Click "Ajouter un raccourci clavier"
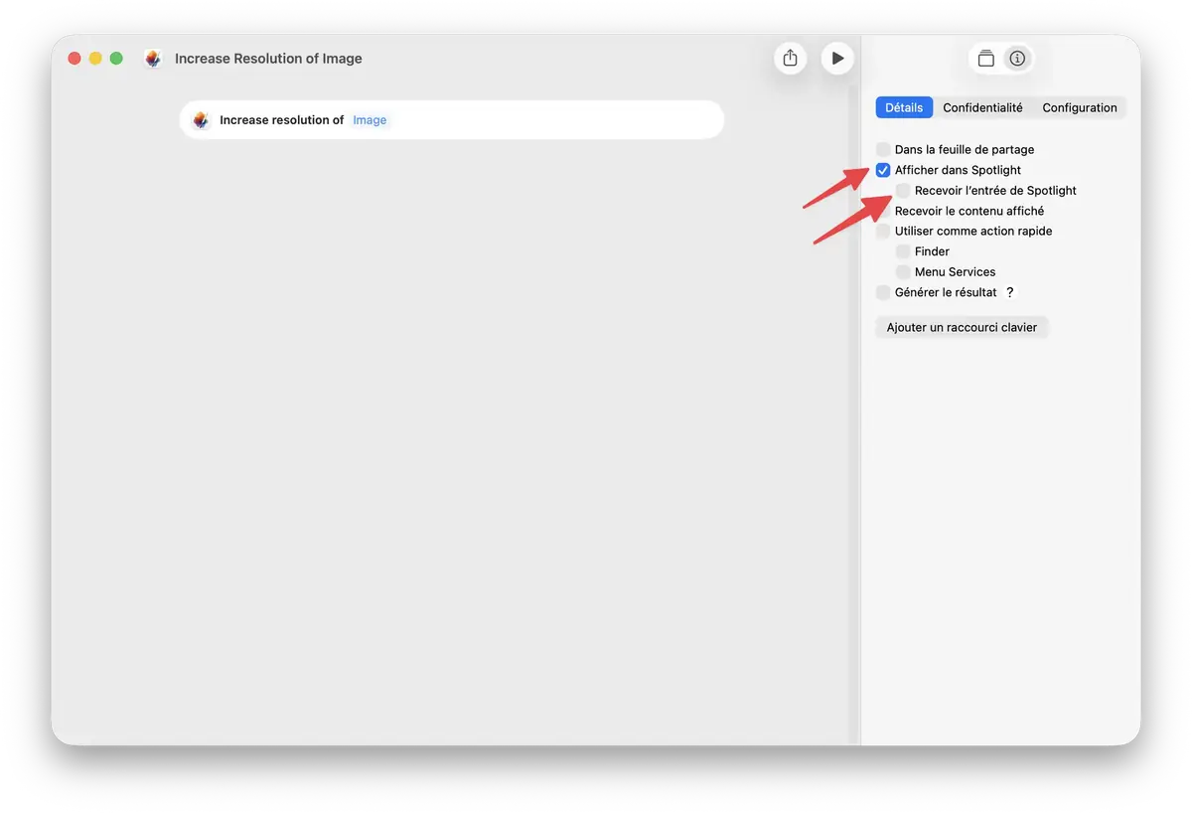The image size is (1192, 813). coord(962,326)
